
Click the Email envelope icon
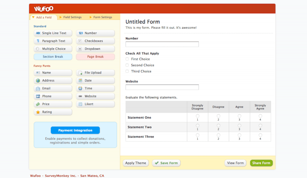point(38,88)
